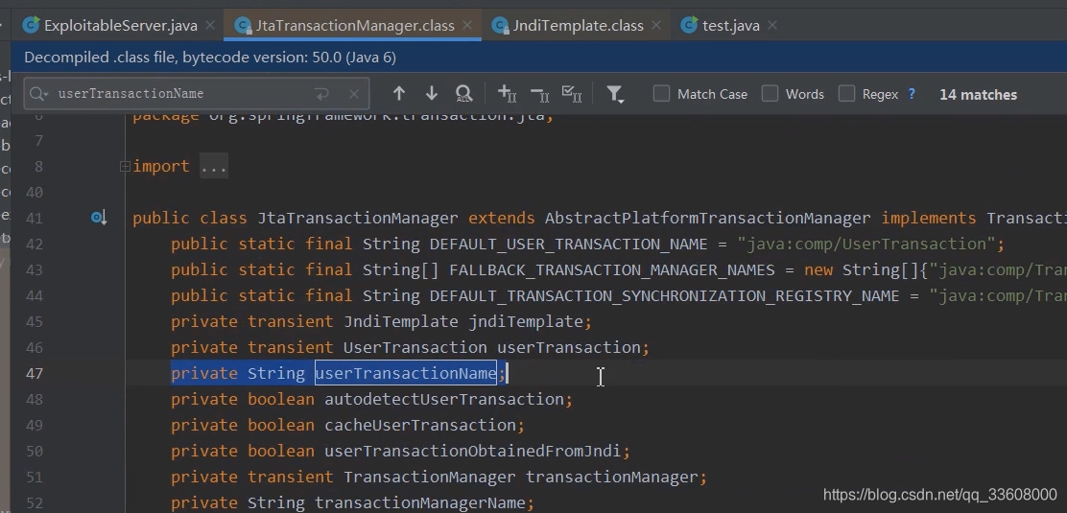Enable the Match Case checkbox
1067x513 pixels.
[x=661, y=94]
